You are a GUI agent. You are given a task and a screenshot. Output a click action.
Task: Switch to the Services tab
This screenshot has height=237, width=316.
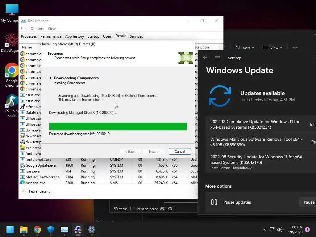(136, 36)
